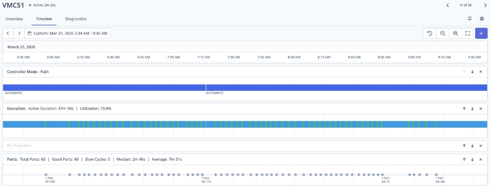491x186 pixels.
Task: Remove the Parts row
Action: tap(481, 160)
